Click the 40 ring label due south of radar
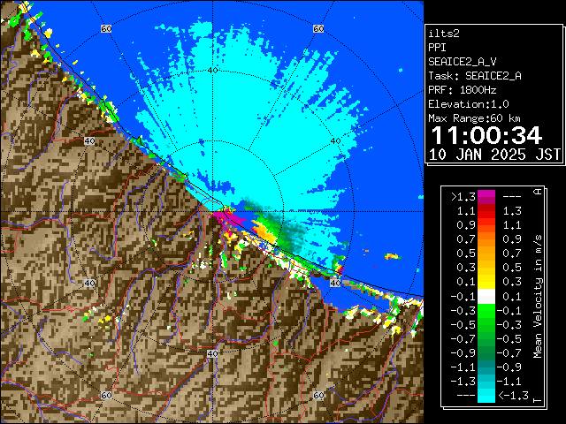Image resolution: width=566 pixels, height=424 pixels. point(212,353)
